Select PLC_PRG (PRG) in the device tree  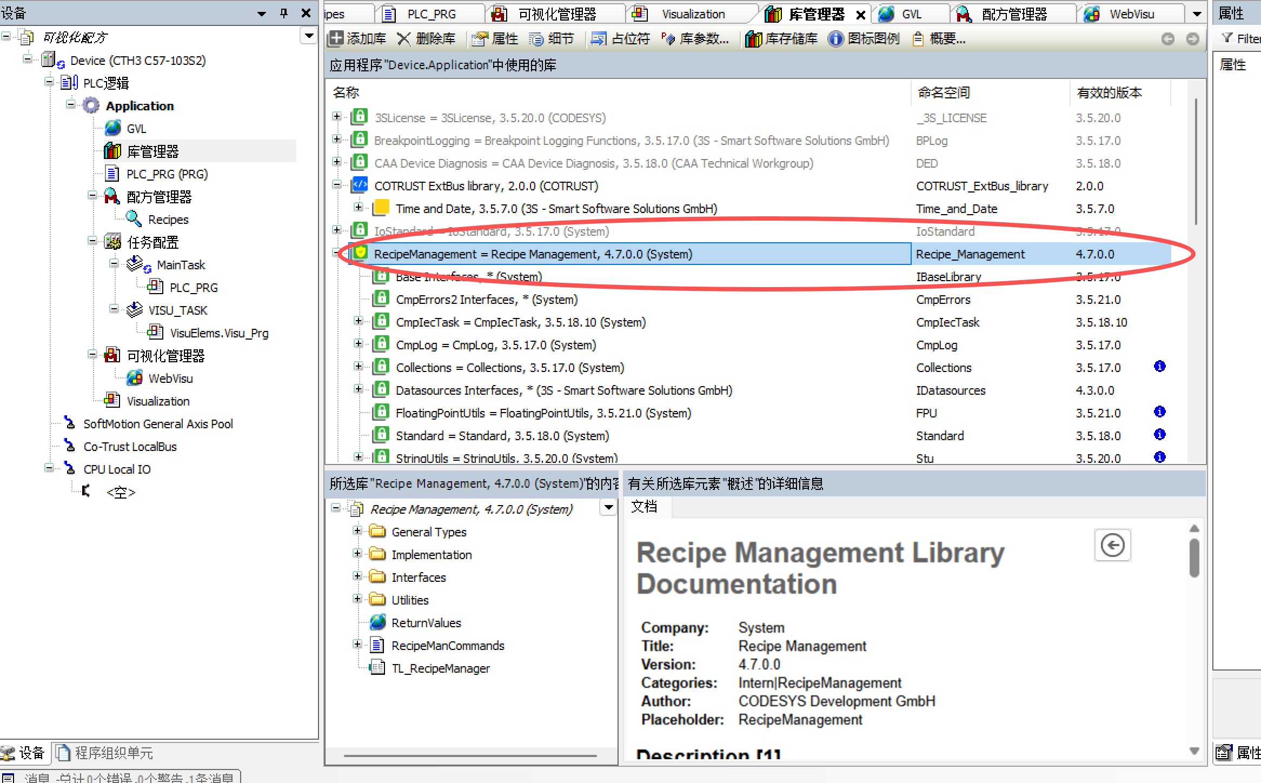(x=167, y=174)
